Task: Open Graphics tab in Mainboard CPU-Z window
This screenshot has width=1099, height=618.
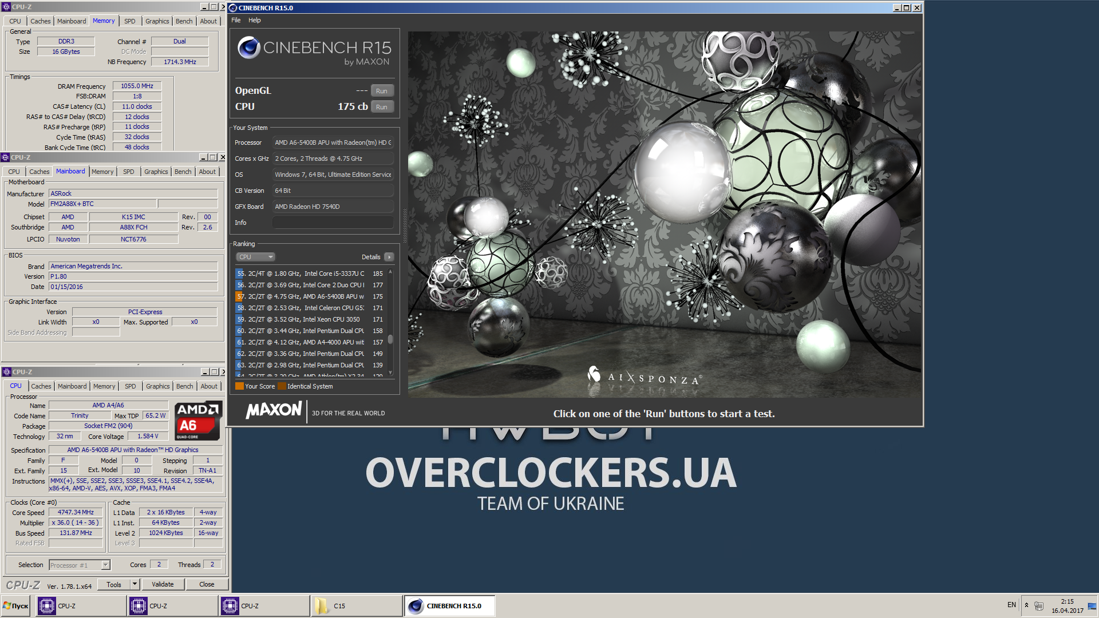Action: 156,172
